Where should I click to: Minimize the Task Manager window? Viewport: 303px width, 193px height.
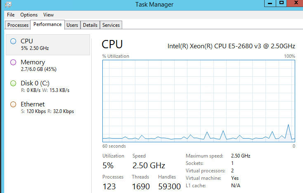click(x=270, y=3)
